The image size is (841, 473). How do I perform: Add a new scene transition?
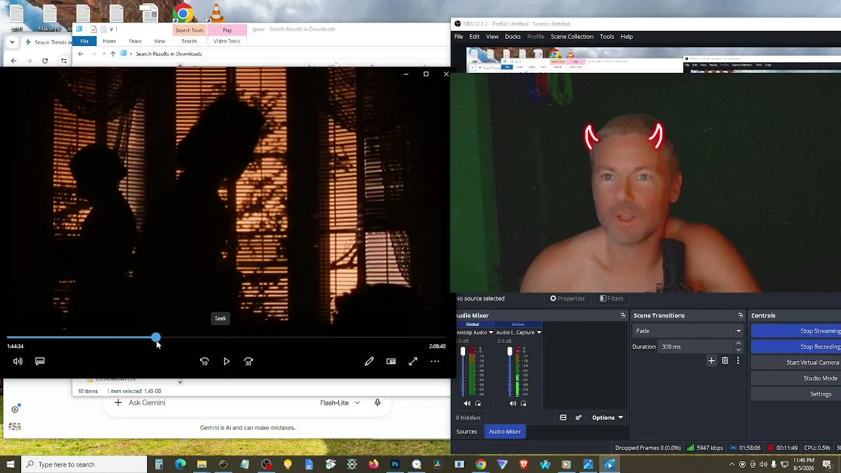712,361
